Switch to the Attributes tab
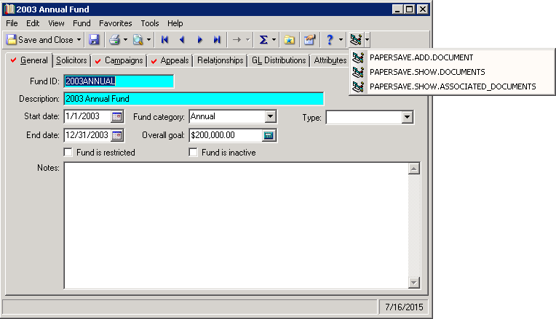 (330, 60)
